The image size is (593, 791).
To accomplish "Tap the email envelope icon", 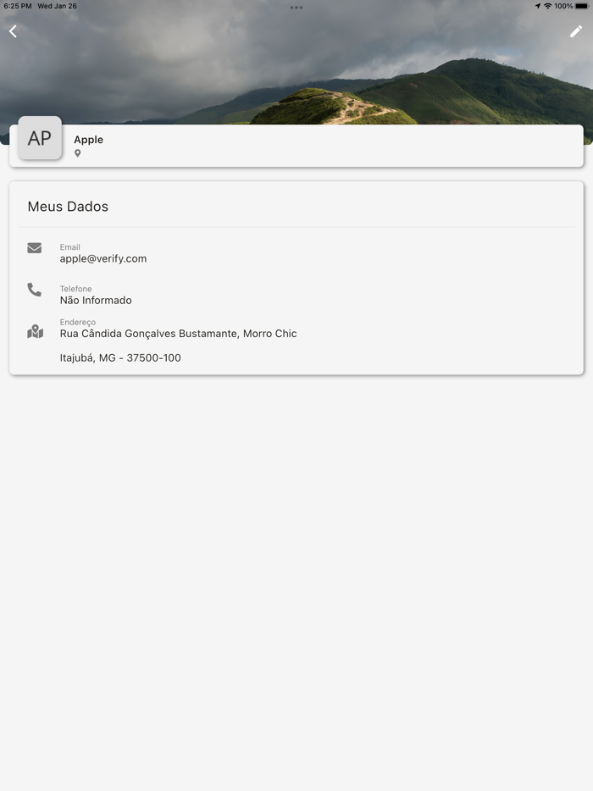I will [x=35, y=247].
